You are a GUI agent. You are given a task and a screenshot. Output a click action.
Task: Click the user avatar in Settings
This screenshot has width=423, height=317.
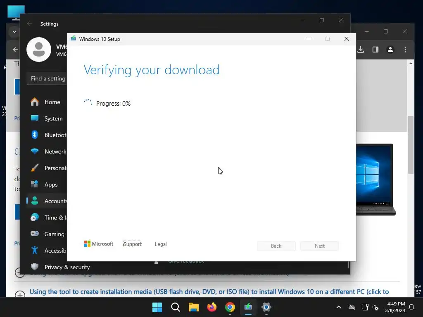tap(39, 50)
